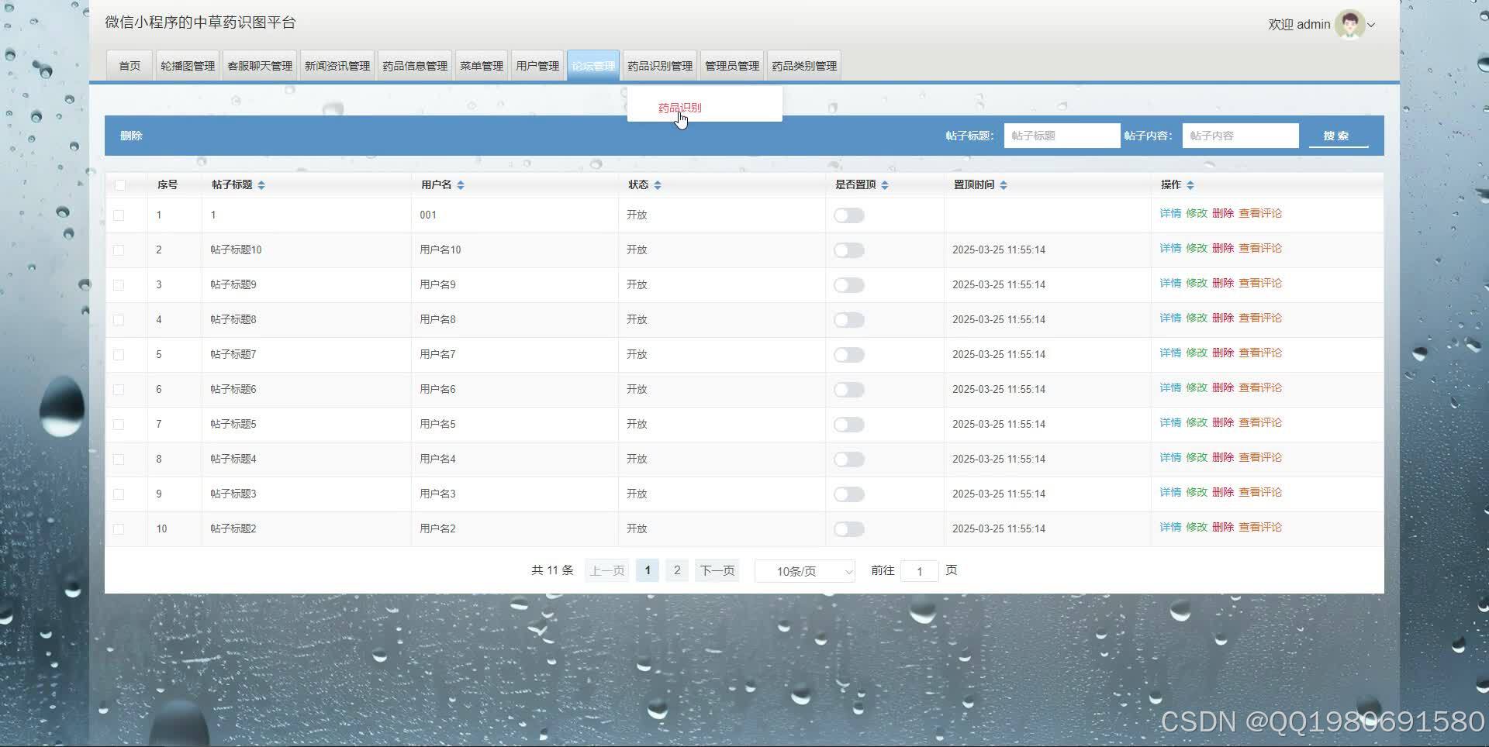Check the select-all checkbox in header
Screen dimensions: 1489x747
point(119,184)
